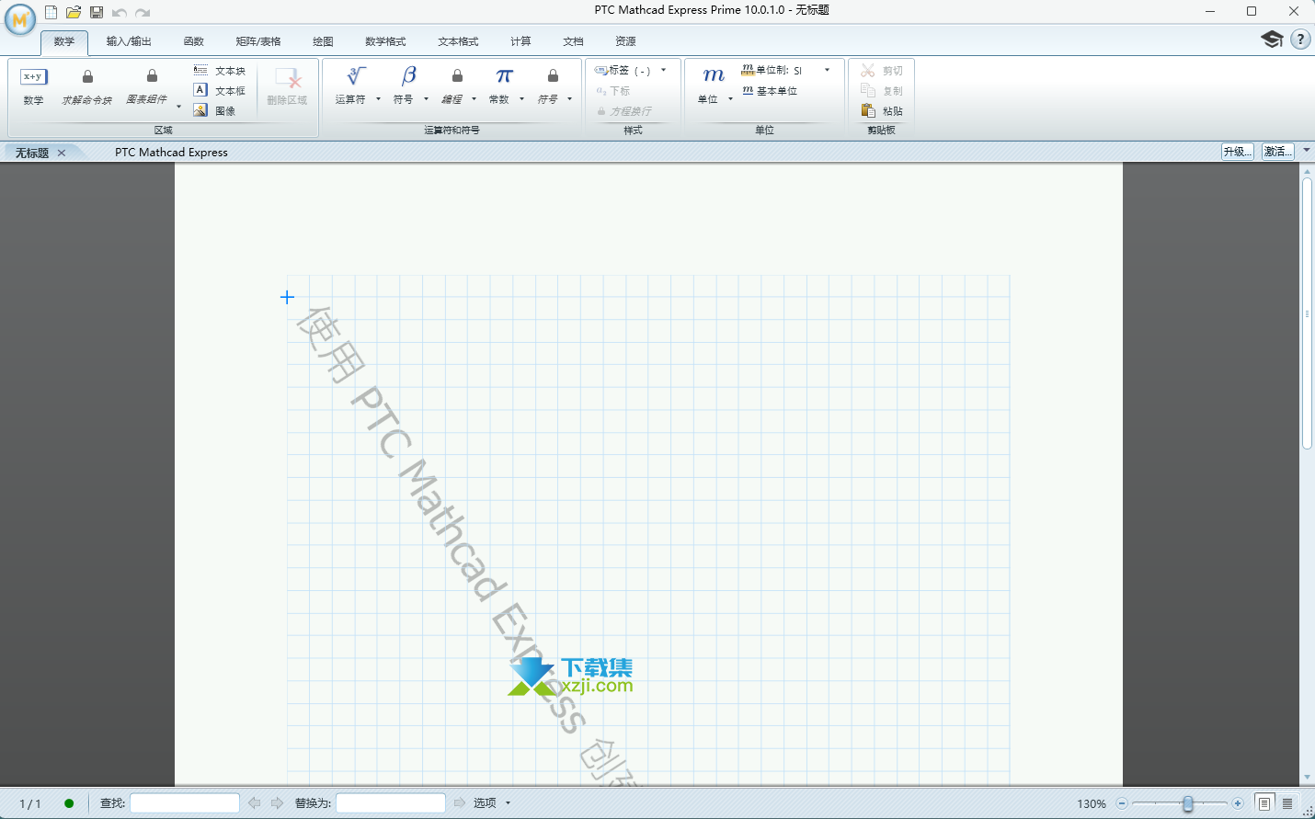Click the locked italic 符号 symbolics button
This screenshot has width=1315, height=819.
coord(550,85)
